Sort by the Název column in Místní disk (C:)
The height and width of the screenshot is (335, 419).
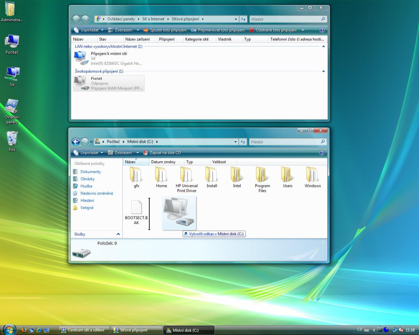pos(136,162)
